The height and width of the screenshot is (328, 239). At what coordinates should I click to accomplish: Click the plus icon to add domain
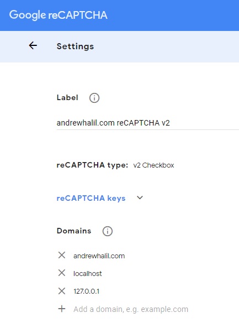tap(62, 309)
